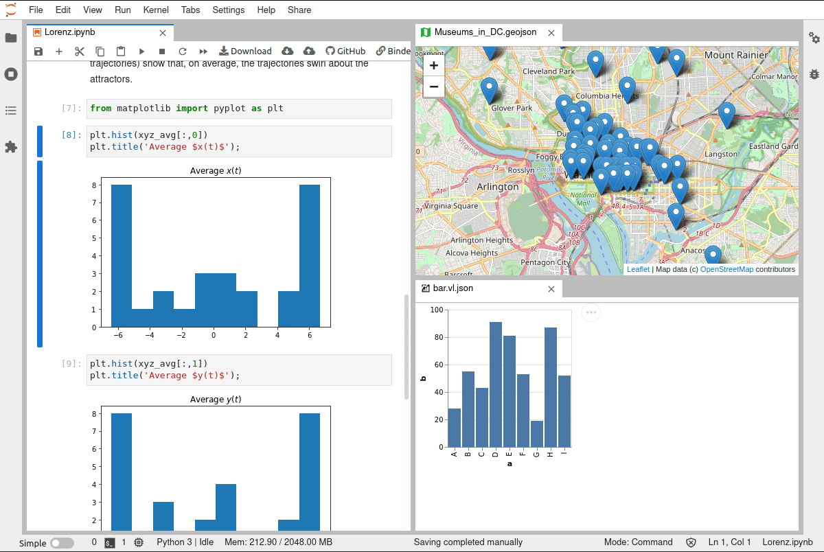Image resolution: width=824 pixels, height=552 pixels.
Task: Open the three-dot actions menu on bar chart
Action: coord(591,313)
